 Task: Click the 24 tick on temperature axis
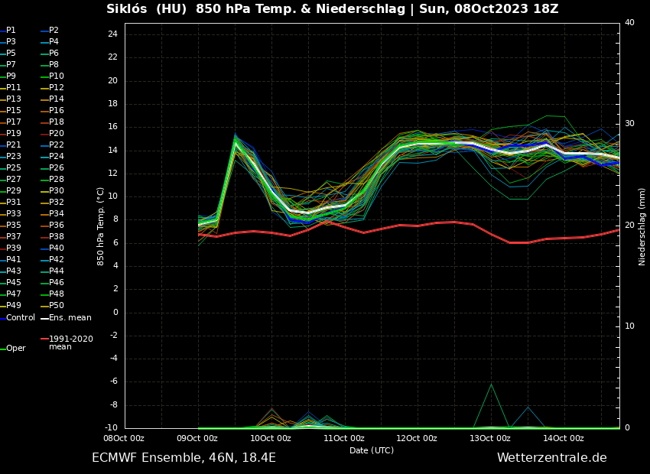(x=112, y=34)
